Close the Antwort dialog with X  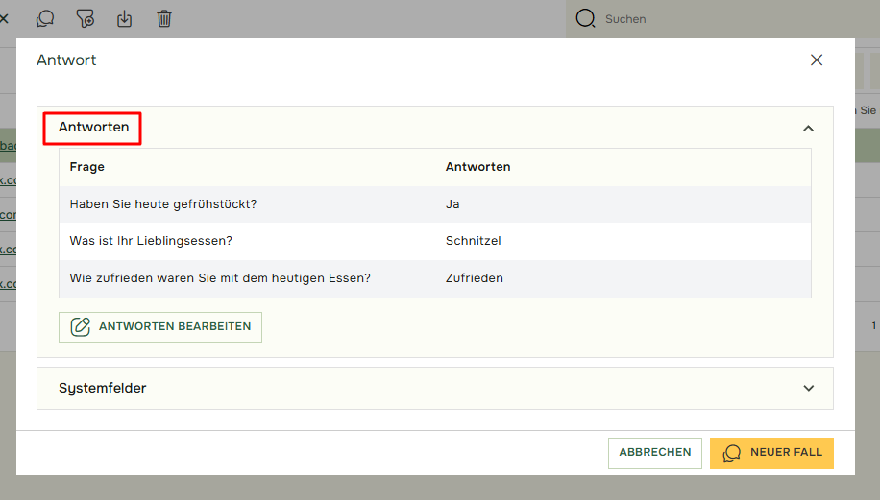[x=817, y=60]
